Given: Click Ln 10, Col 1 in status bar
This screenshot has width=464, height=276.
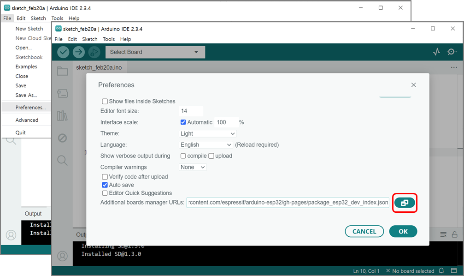Looking at the screenshot, I should click(366, 271).
